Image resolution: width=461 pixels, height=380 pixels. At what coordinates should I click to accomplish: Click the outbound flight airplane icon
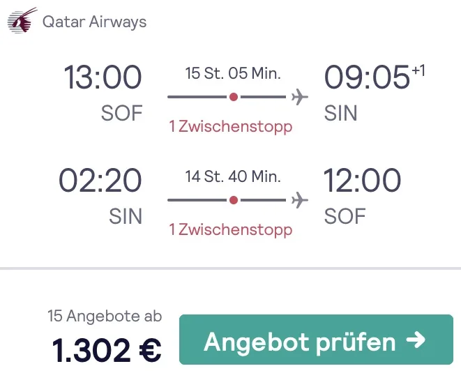pyautogui.click(x=299, y=97)
